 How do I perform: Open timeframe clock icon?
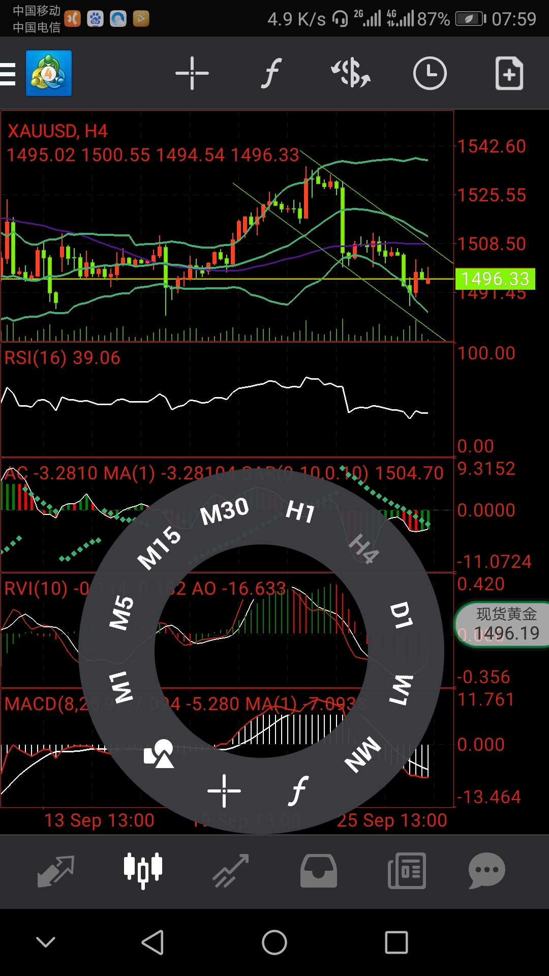pyautogui.click(x=430, y=73)
